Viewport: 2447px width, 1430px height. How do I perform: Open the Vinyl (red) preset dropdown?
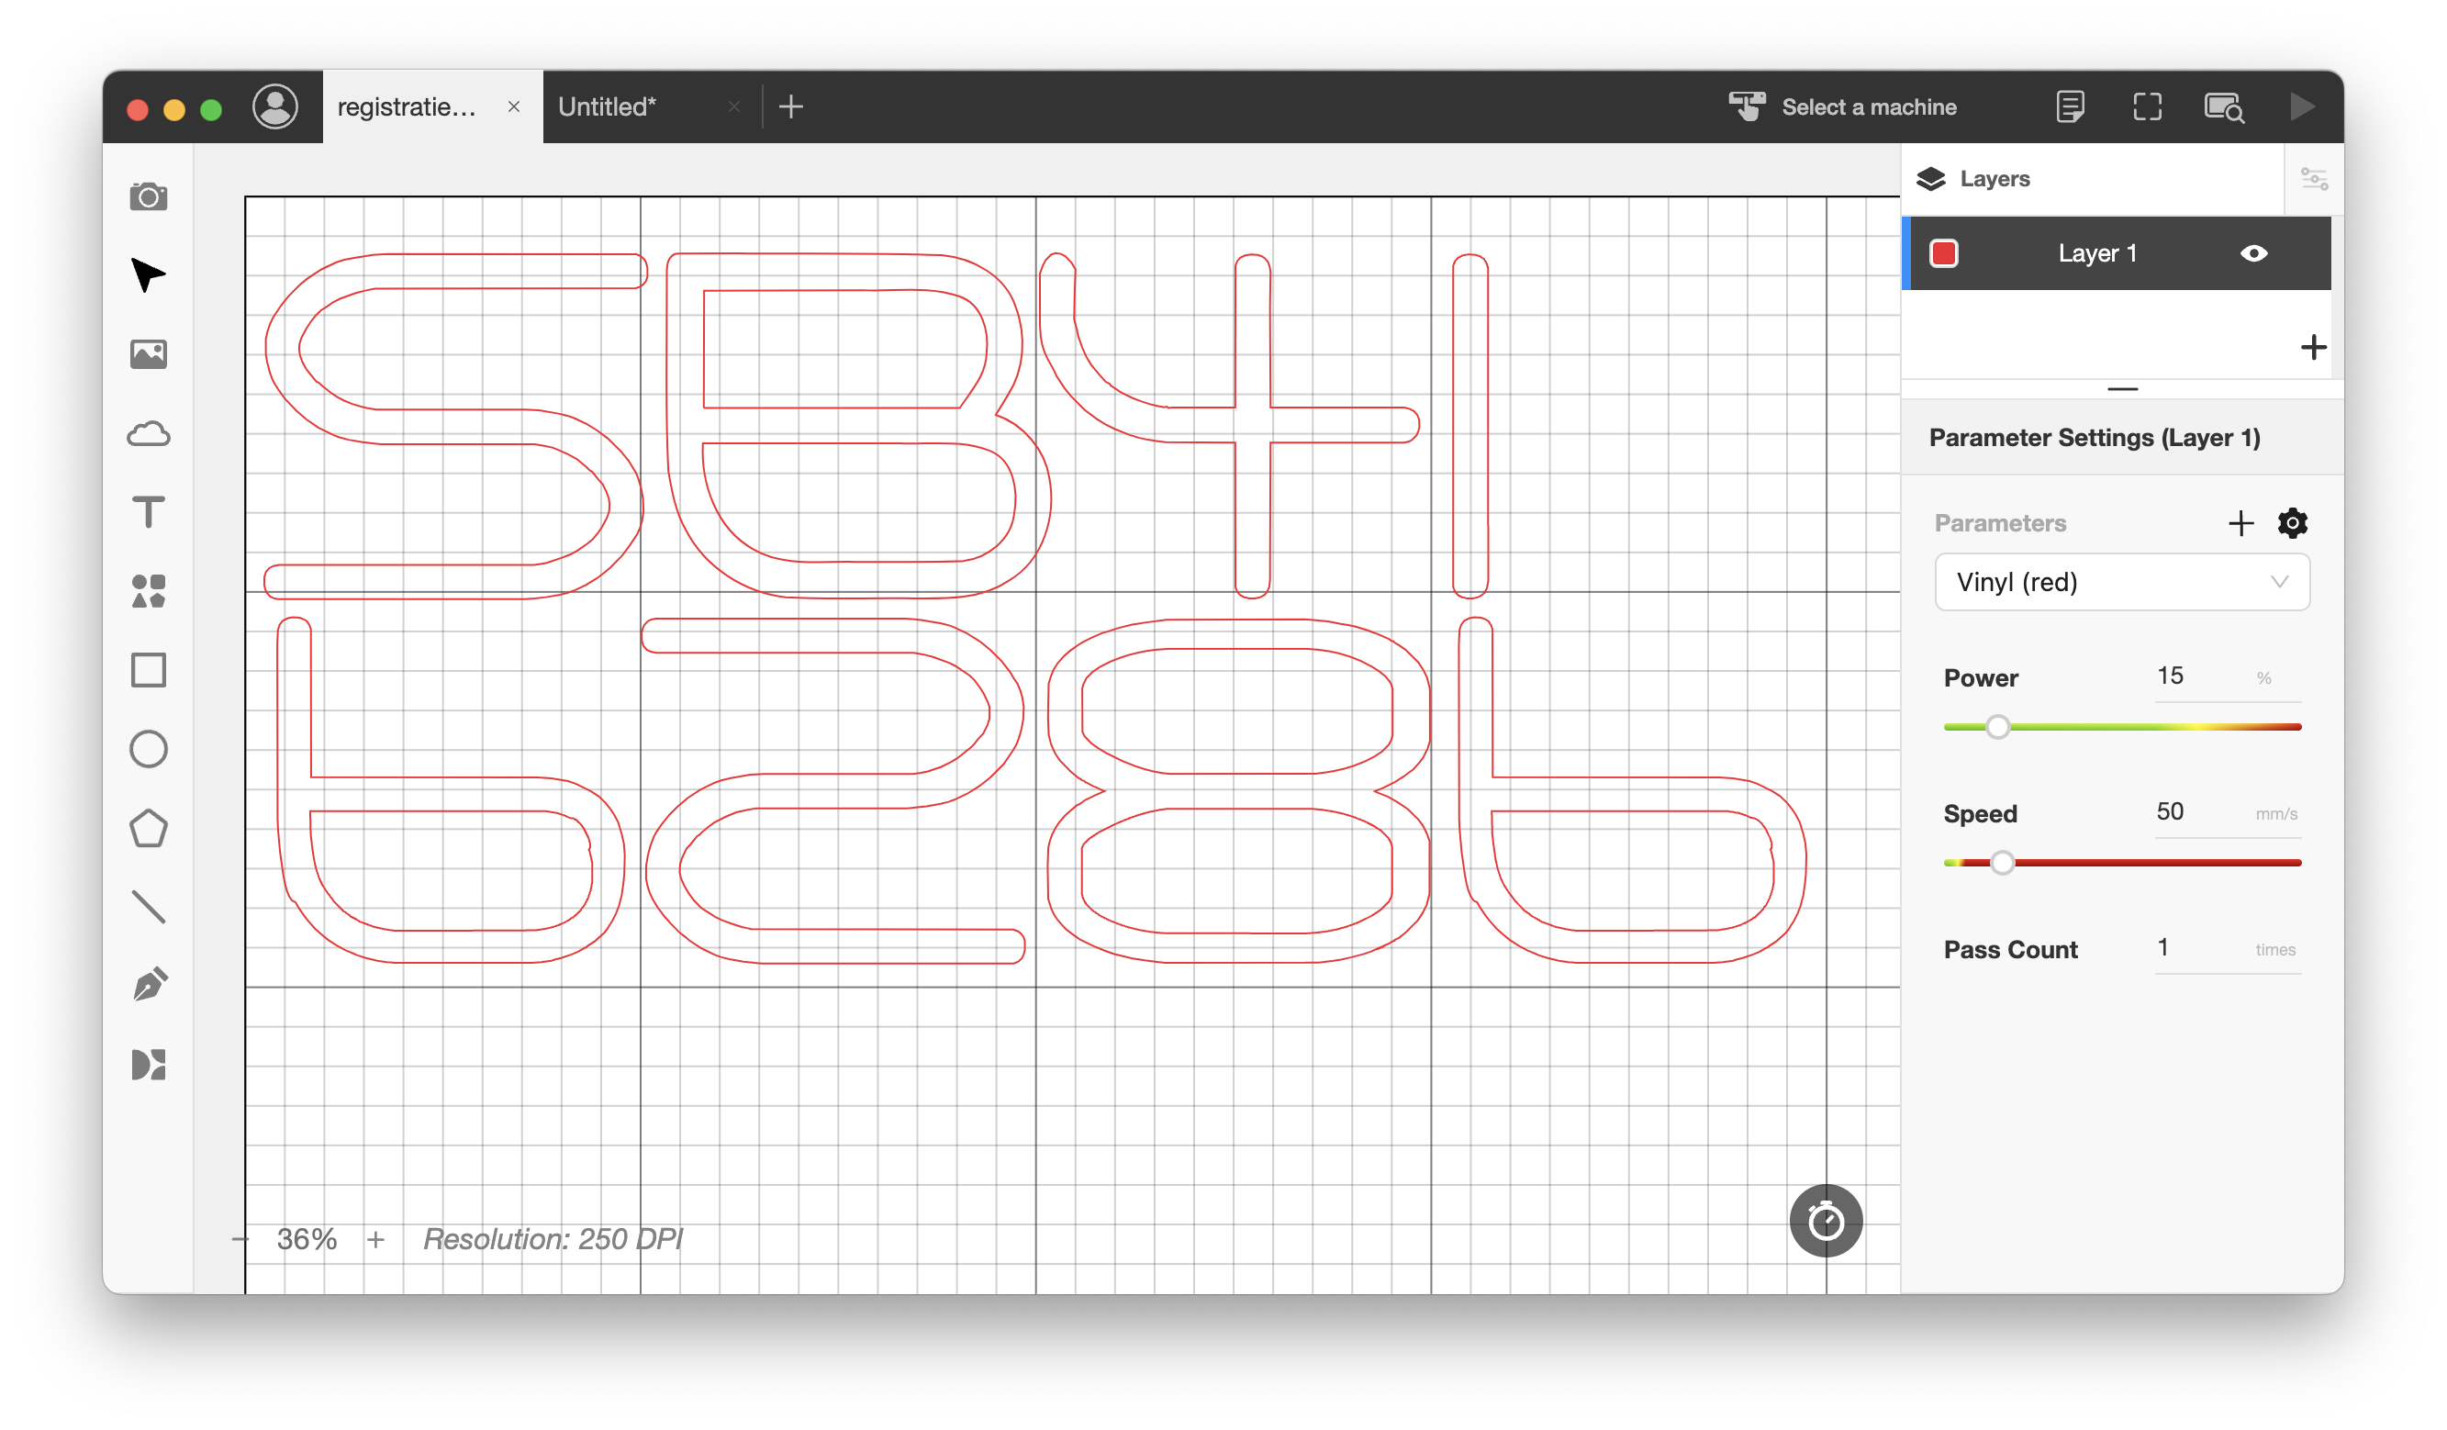tap(2123, 583)
